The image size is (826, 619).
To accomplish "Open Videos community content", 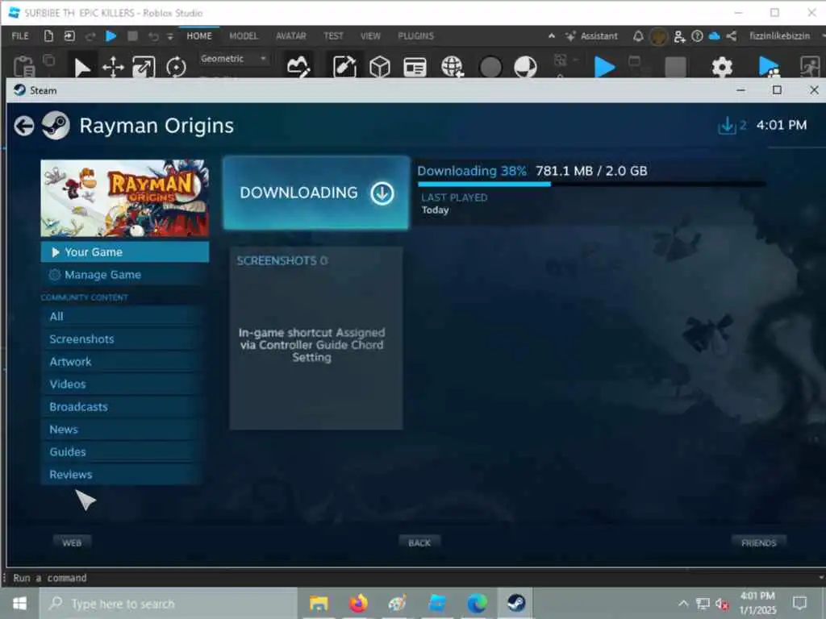I will click(x=123, y=384).
